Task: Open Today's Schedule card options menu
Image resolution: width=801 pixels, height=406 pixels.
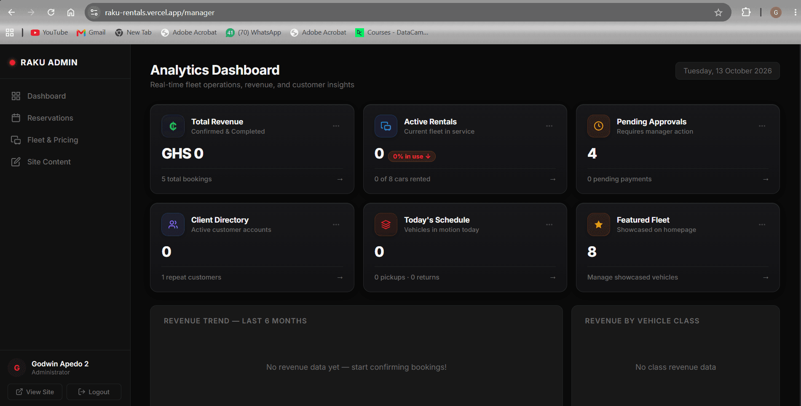Action: coord(549,224)
